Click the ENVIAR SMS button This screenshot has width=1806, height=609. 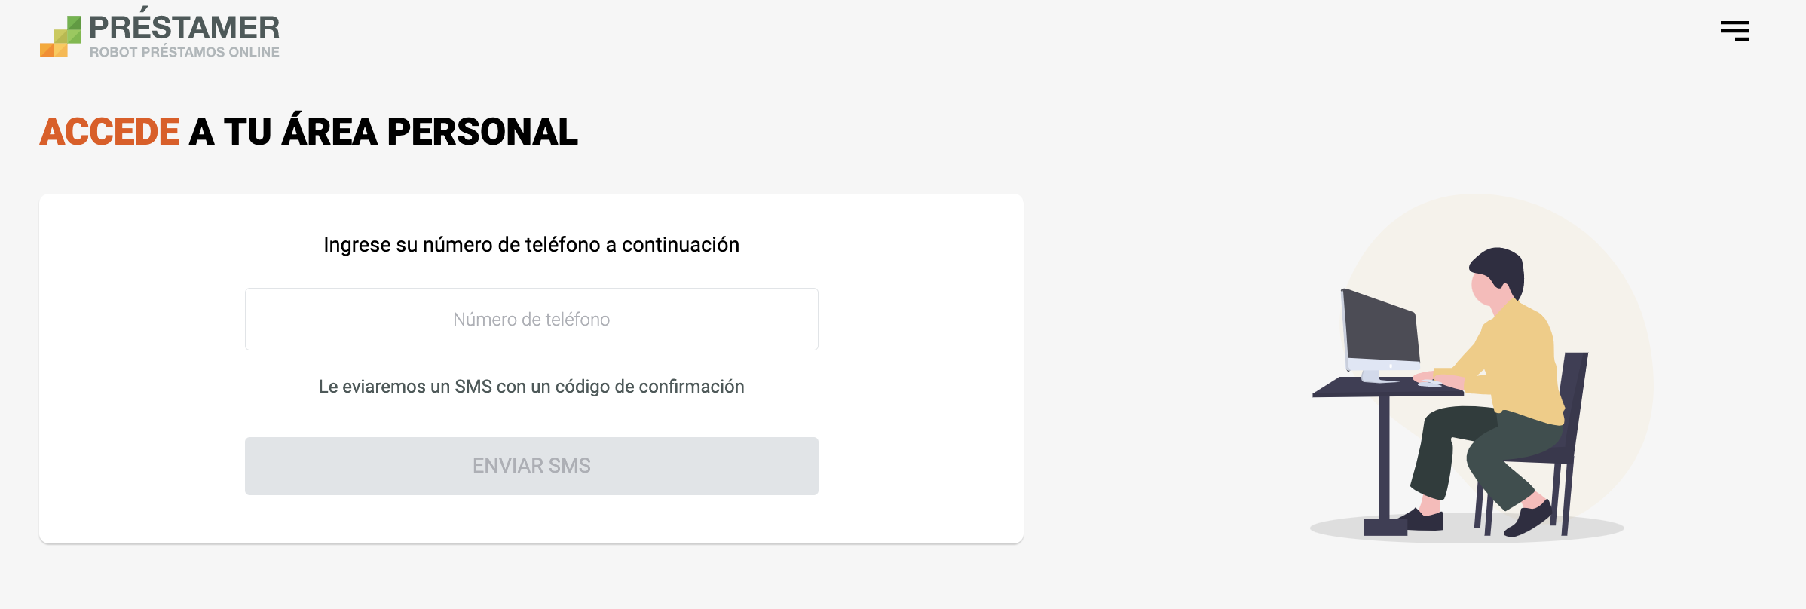pyautogui.click(x=531, y=466)
